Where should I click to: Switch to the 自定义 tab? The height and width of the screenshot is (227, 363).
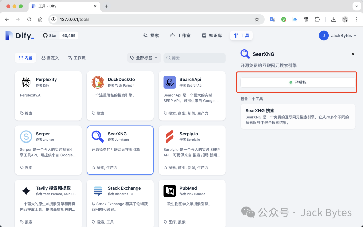[50, 58]
